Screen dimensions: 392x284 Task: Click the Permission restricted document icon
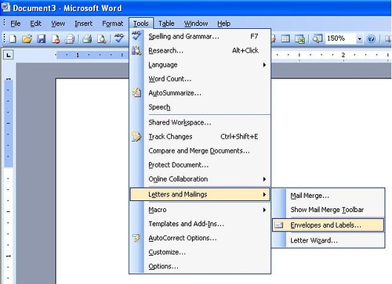tap(56, 39)
